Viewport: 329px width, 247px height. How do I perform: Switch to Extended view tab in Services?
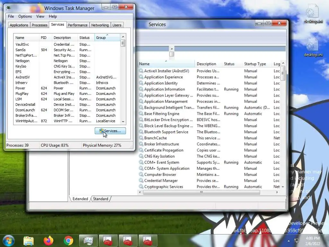pos(80,199)
